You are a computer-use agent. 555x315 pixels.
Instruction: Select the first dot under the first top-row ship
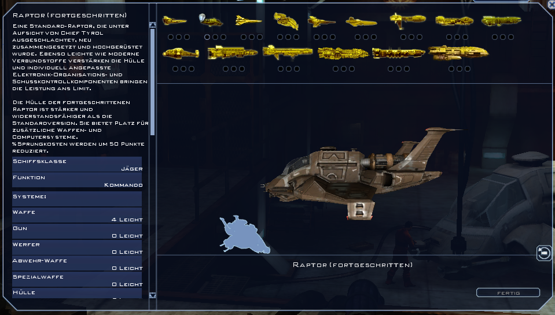click(171, 37)
